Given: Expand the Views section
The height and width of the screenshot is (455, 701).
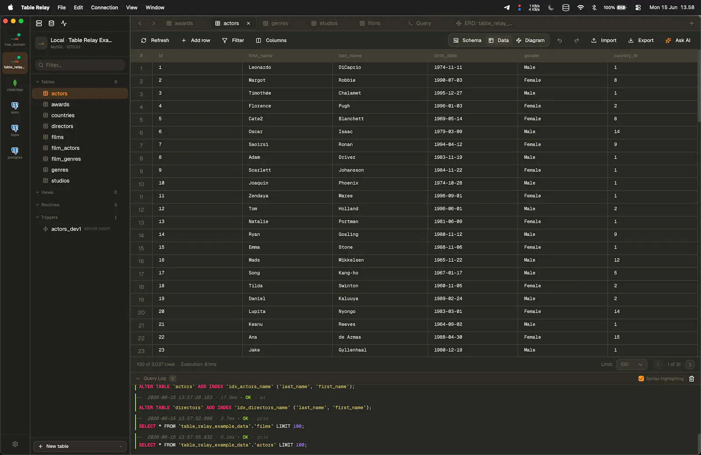Looking at the screenshot, I should (x=38, y=192).
